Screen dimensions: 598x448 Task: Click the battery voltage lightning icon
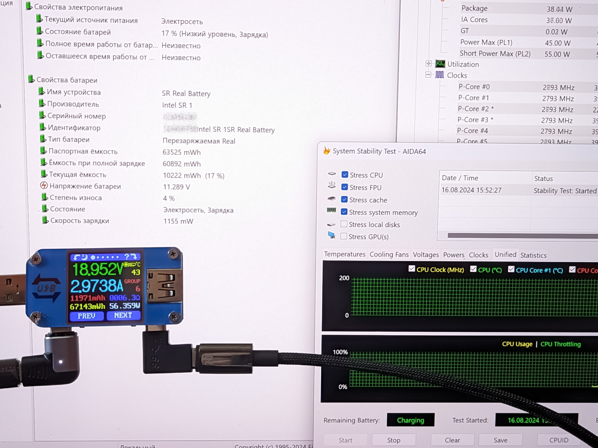point(44,185)
